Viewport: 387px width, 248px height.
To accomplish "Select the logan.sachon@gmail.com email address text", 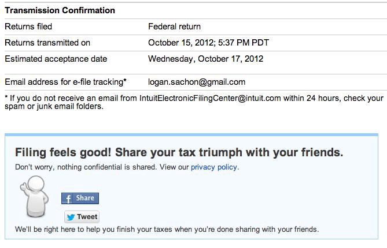I will pyautogui.click(x=197, y=82).
